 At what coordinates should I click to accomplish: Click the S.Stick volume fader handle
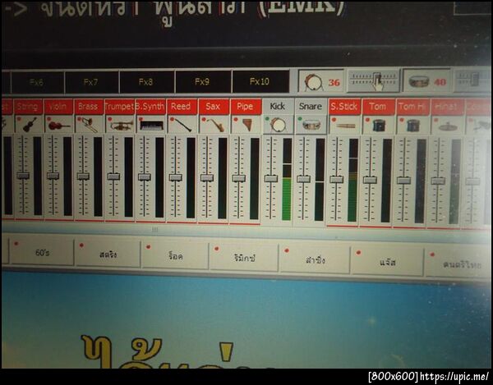[x=336, y=179]
